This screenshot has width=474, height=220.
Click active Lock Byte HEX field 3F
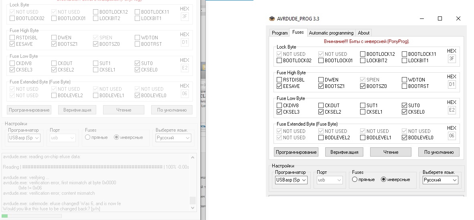pos(452,59)
